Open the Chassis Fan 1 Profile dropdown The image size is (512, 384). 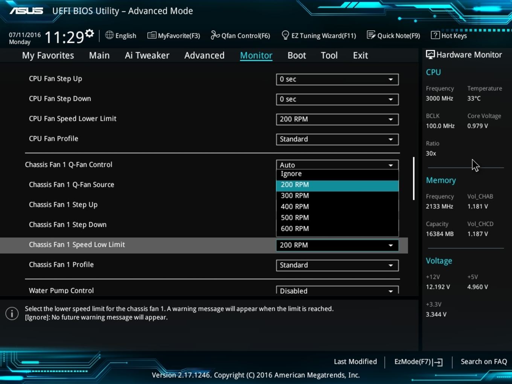(337, 265)
